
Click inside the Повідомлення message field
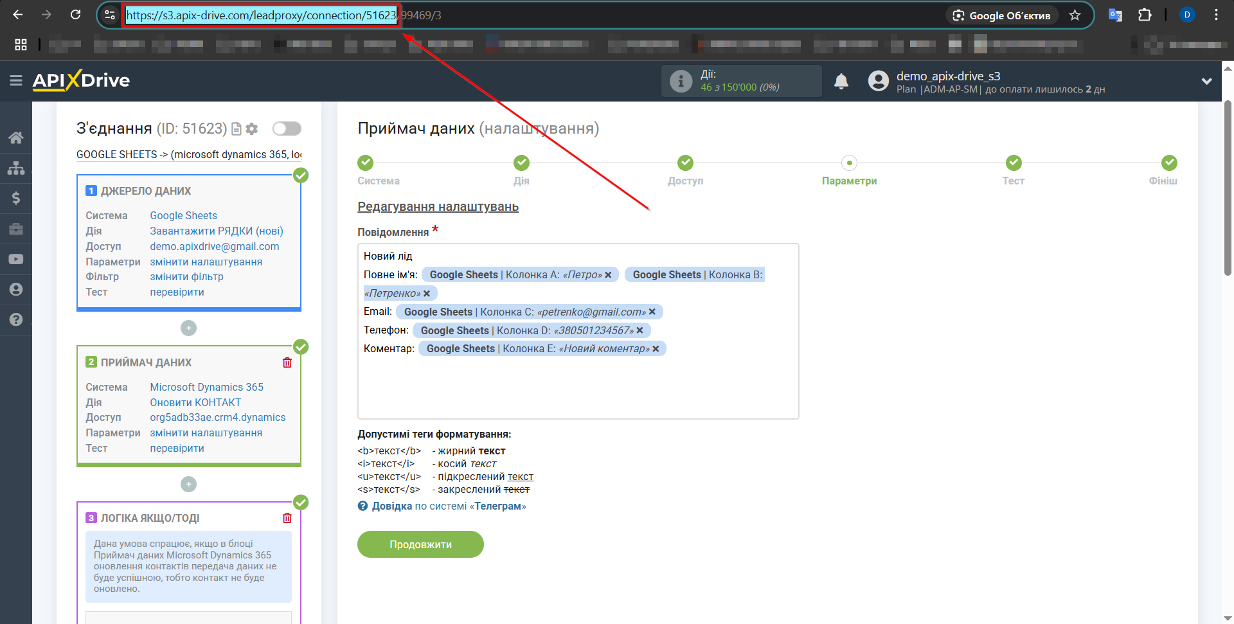[x=578, y=331]
